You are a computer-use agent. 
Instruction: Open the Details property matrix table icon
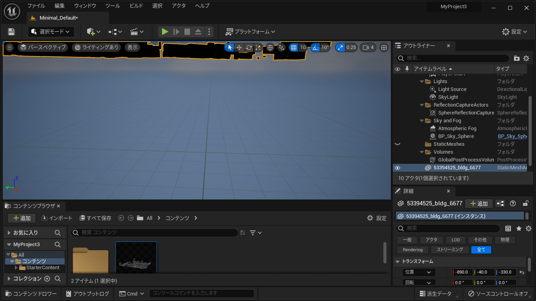[508, 228]
